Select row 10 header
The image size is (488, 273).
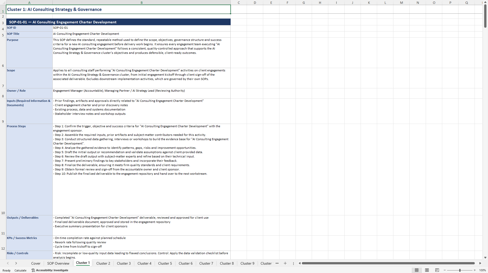click(3, 169)
